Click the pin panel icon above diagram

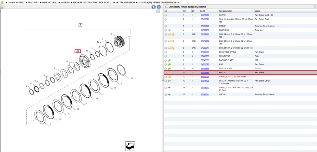point(2,7)
